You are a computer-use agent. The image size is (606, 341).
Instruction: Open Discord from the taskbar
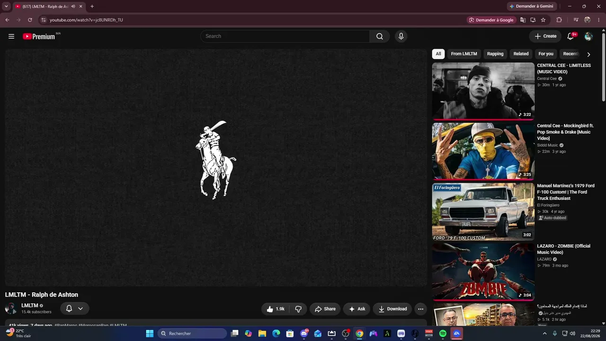[304, 333]
